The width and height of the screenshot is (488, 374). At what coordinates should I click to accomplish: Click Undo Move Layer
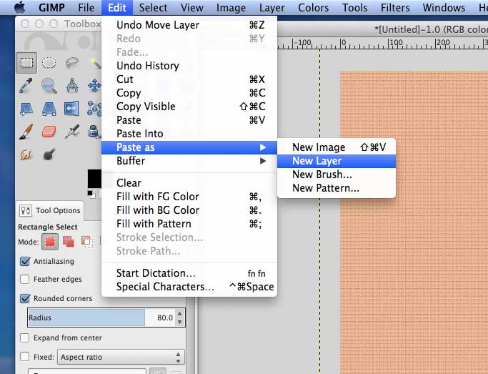point(189,25)
